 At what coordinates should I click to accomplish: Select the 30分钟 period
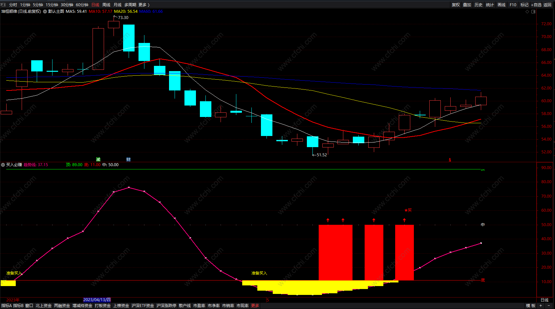coord(67,5)
